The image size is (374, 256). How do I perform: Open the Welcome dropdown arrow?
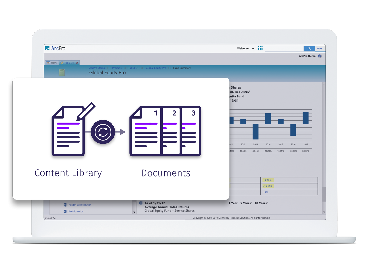pyautogui.click(x=253, y=48)
